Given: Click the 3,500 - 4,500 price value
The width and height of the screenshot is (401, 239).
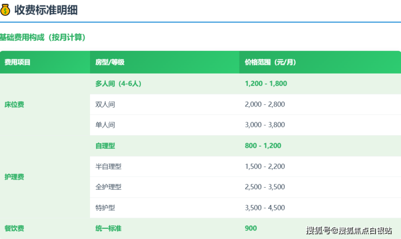Looking at the screenshot, I should click(264, 208).
